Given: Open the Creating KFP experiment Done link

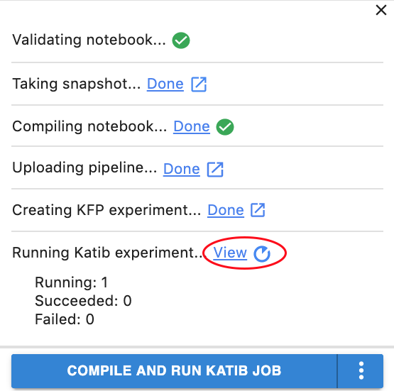Looking at the screenshot, I should click(x=226, y=210).
